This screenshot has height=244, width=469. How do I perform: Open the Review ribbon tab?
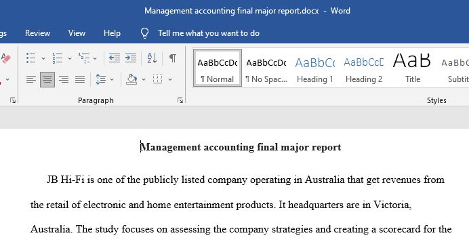pos(37,33)
